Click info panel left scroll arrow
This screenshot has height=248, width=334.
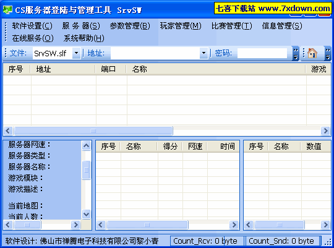pos(8,224)
